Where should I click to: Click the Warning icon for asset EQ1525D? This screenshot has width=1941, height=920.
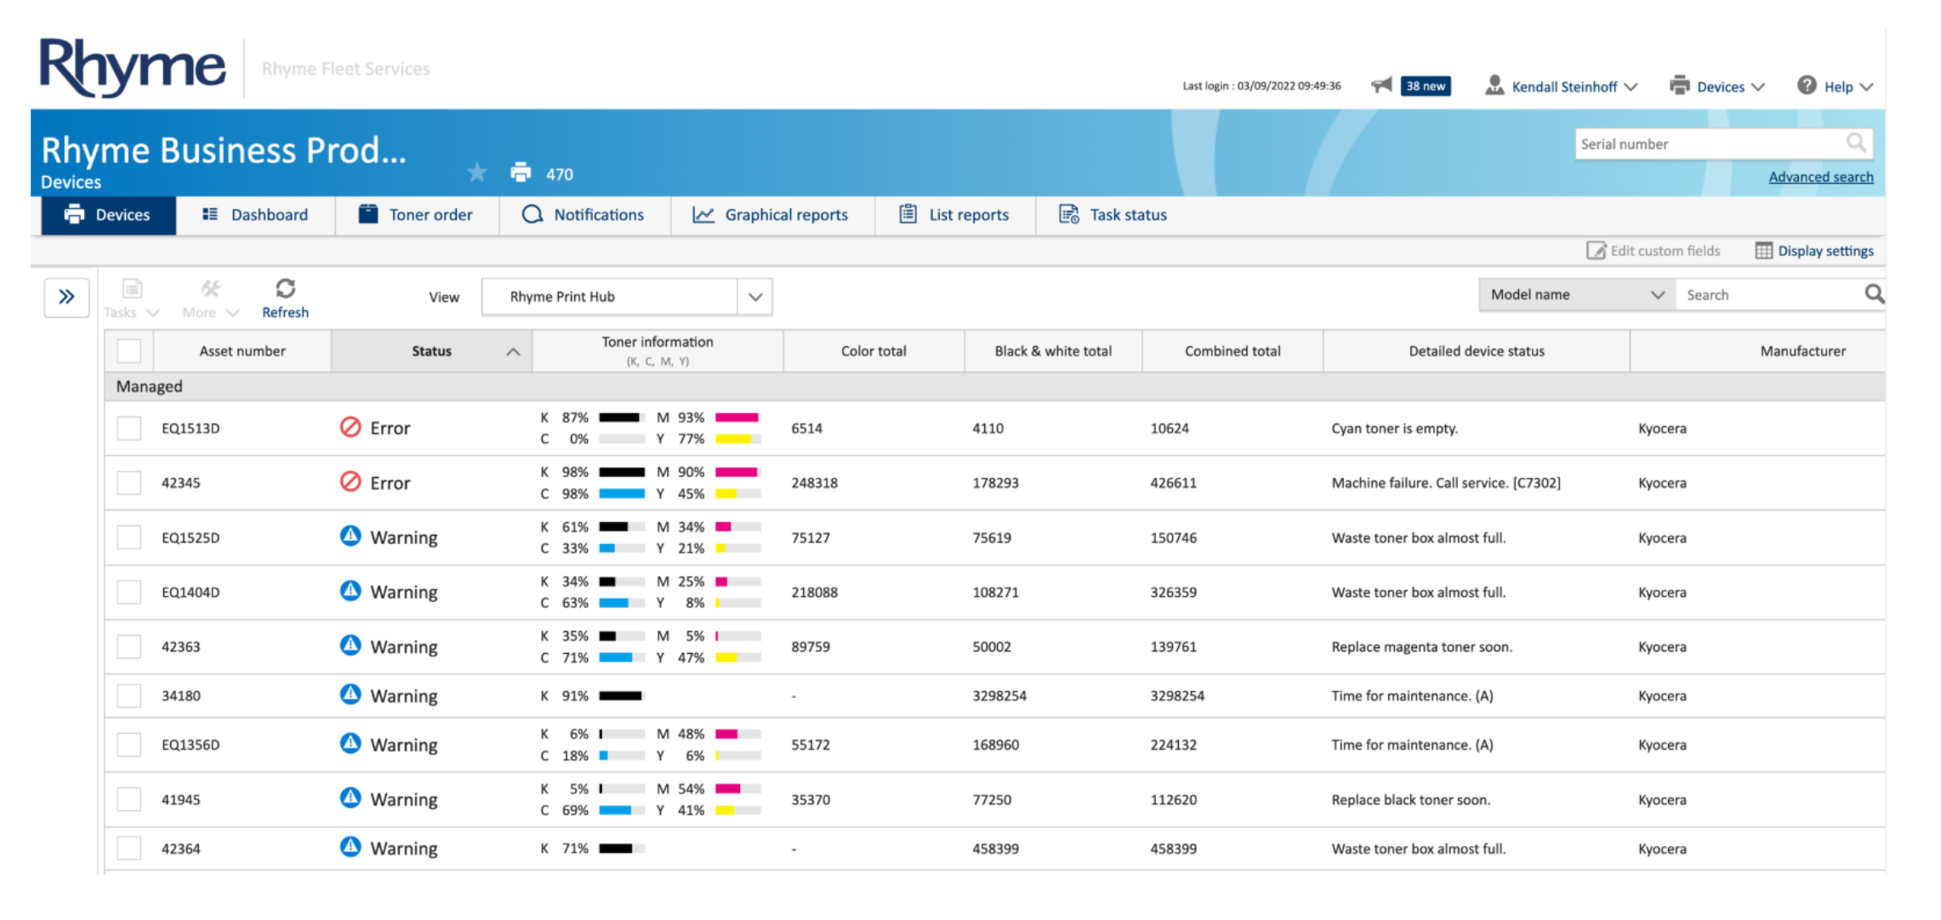pyautogui.click(x=350, y=536)
